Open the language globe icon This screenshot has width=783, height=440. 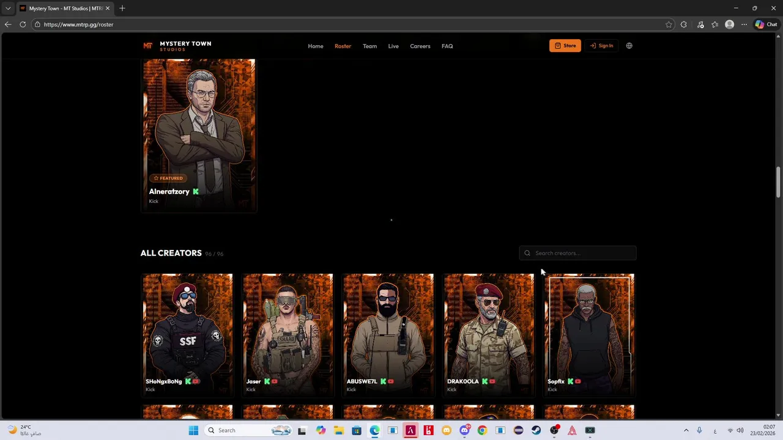pyautogui.click(x=629, y=46)
